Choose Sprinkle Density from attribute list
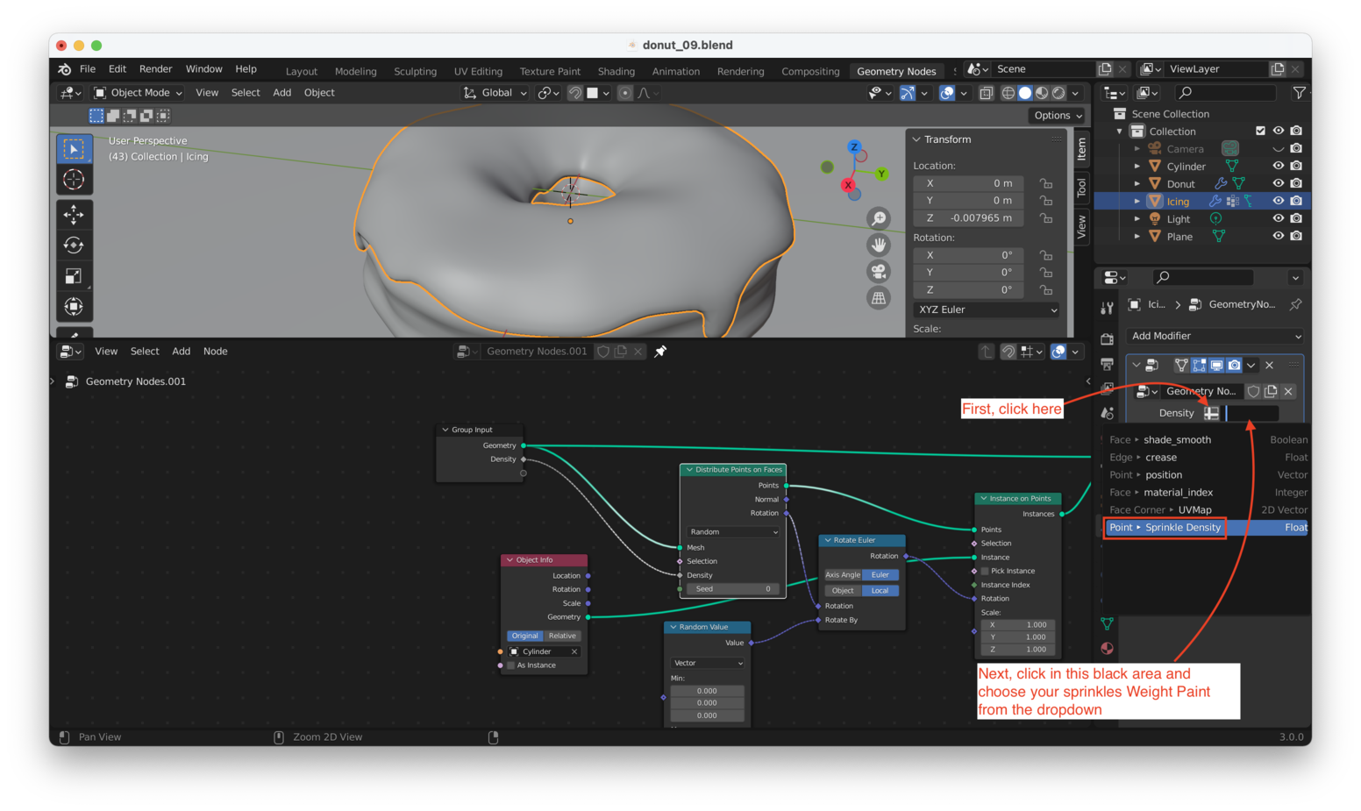The height and width of the screenshot is (811, 1361). 1182,528
